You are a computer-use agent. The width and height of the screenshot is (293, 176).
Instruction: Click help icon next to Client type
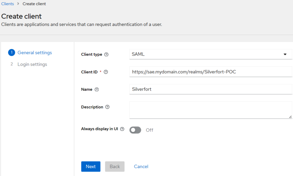coord(107,54)
